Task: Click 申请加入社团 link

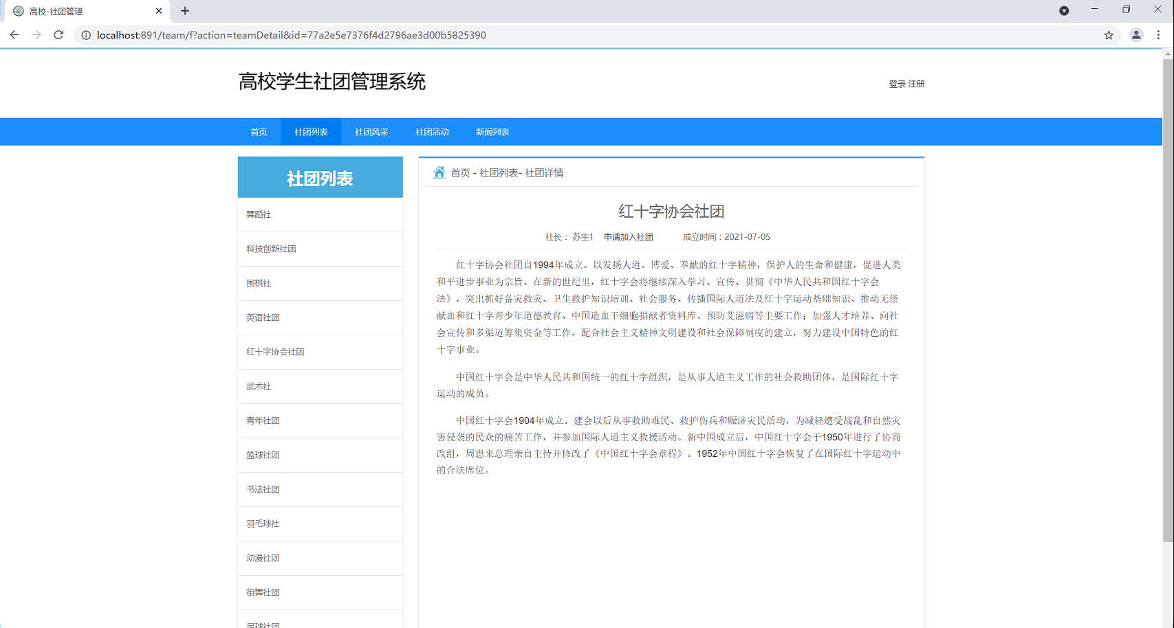Action: (628, 237)
